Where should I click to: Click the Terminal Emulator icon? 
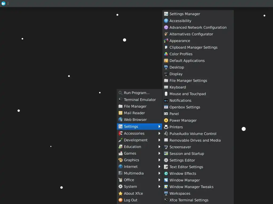(120, 100)
